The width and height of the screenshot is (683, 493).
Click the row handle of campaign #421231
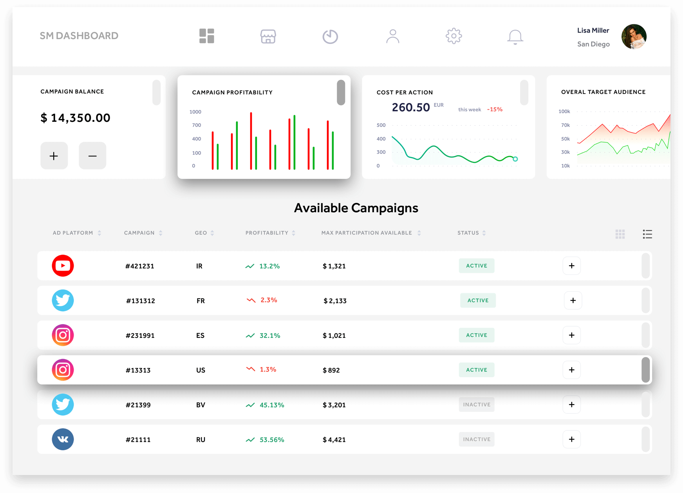[x=646, y=266]
